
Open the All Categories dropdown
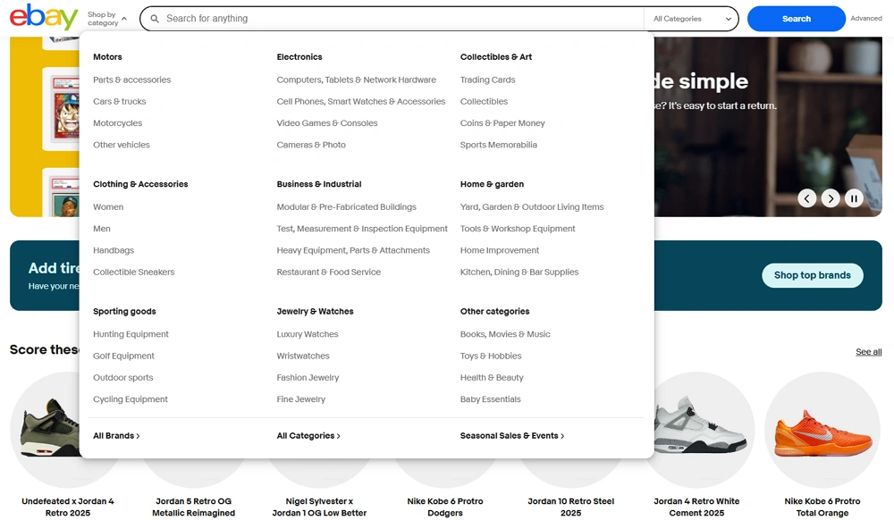click(692, 19)
